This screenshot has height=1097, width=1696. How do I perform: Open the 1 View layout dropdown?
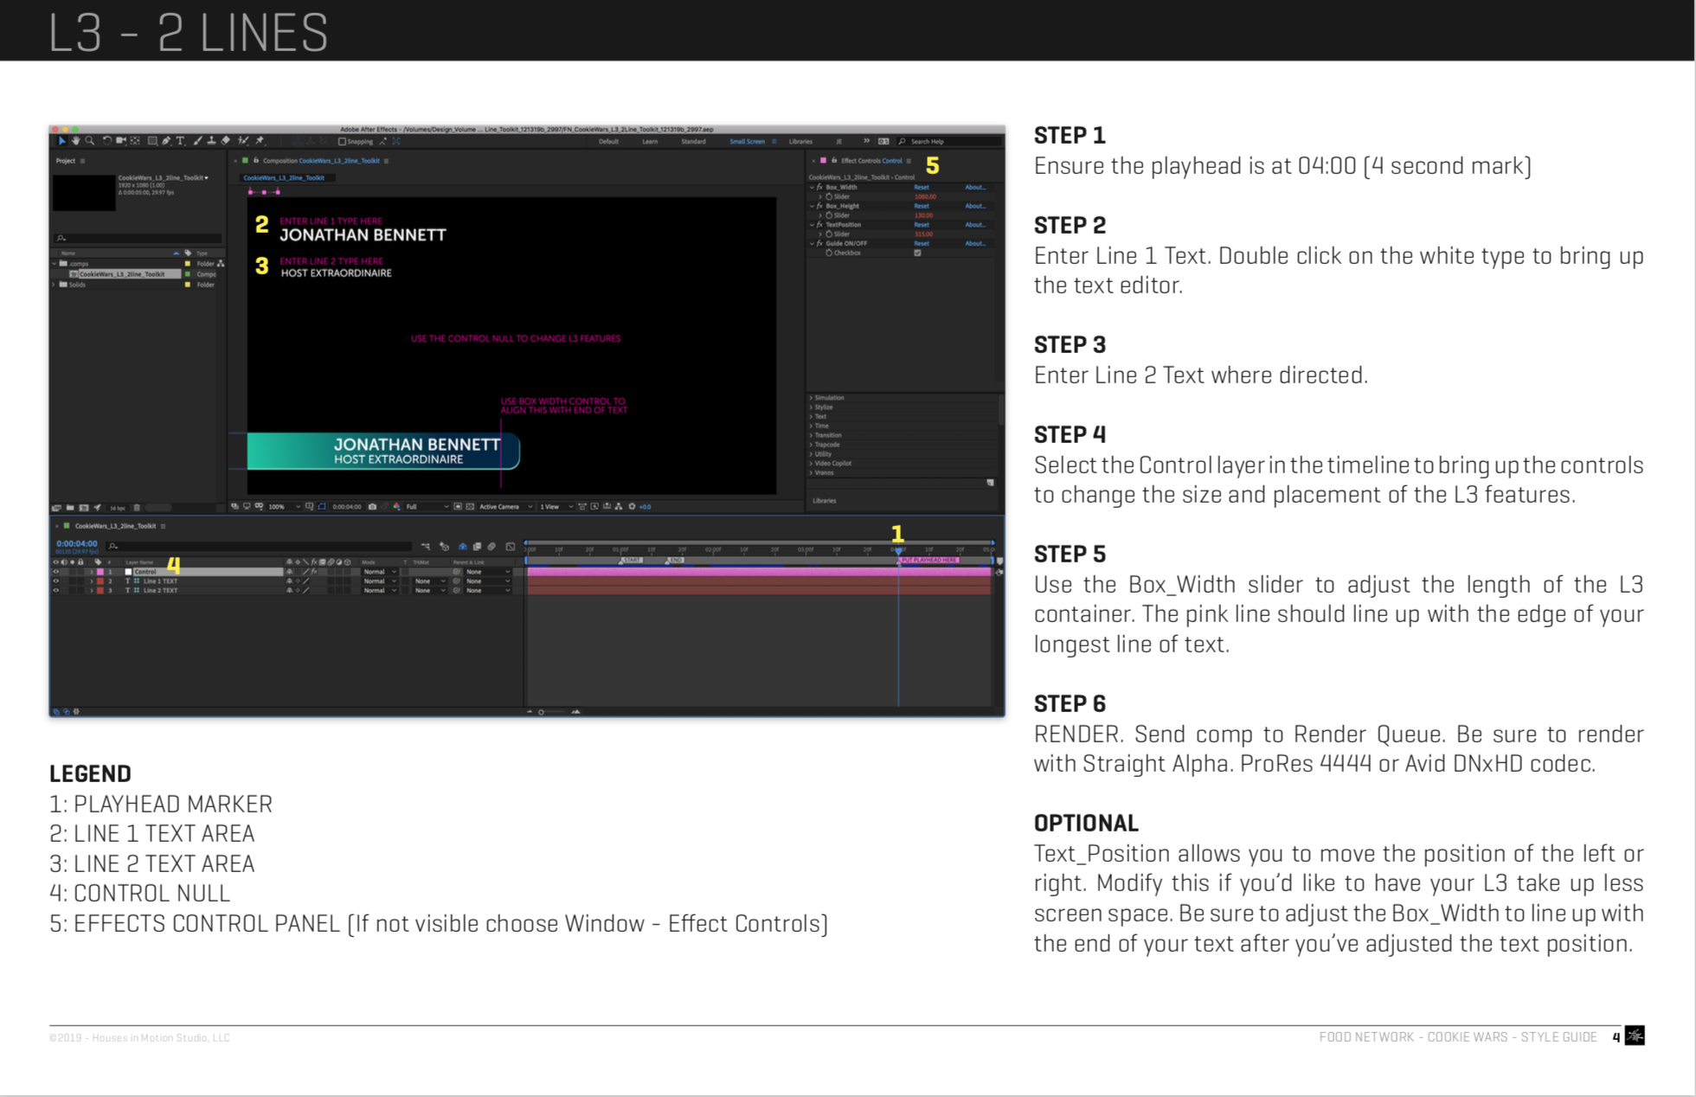556,507
